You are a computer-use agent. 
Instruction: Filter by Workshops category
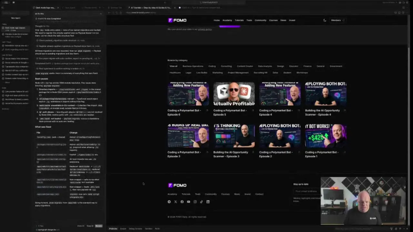(302, 72)
